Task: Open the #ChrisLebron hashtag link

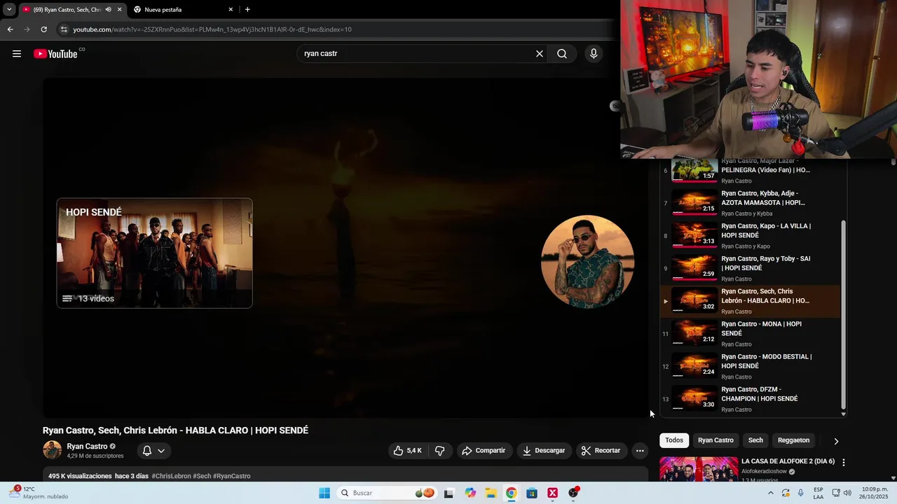Action: (171, 476)
